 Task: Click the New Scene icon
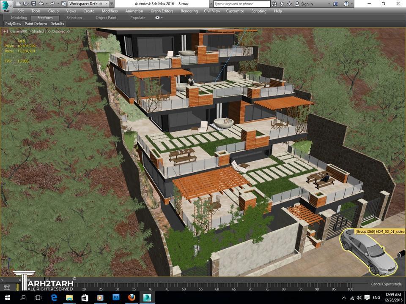point(19,4)
